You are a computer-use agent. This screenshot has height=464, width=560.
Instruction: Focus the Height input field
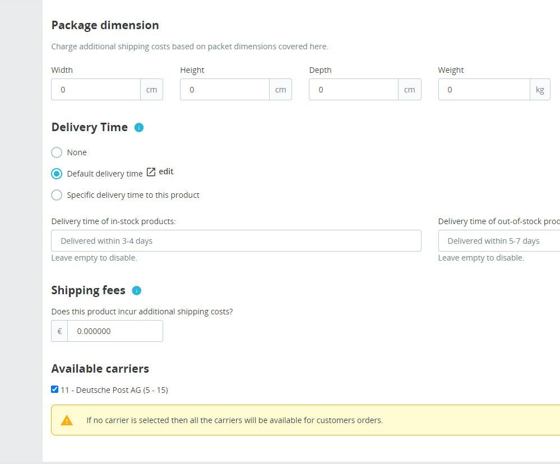click(x=224, y=90)
